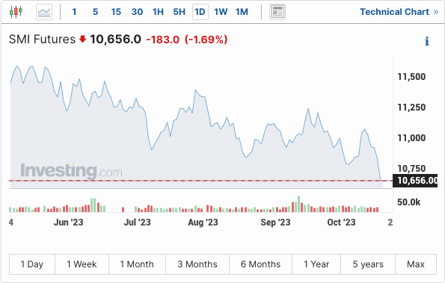445x283 pixels.
Task: Show the 1 Month range
Action: [137, 264]
